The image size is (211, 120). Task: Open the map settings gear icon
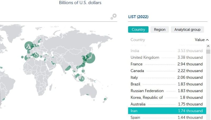[114, 17]
